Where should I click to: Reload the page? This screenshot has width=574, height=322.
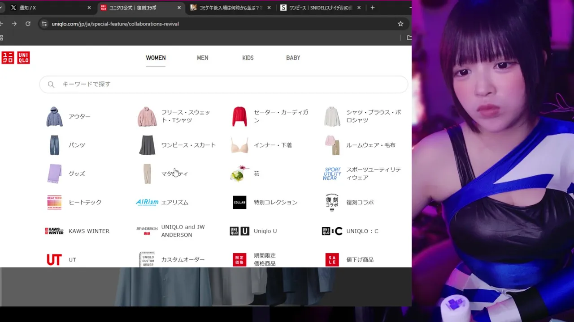[x=28, y=24]
